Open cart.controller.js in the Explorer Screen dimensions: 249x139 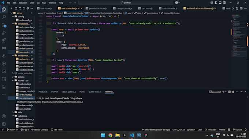coord(25,31)
